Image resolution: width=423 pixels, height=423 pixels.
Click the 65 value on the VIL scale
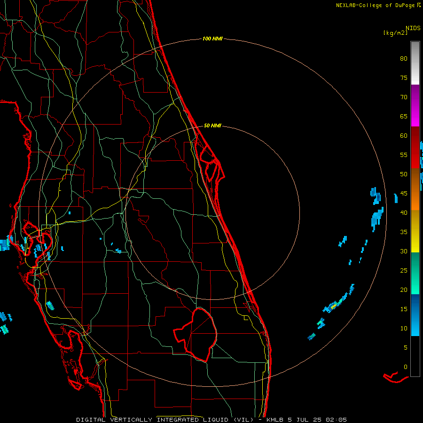[x=404, y=117]
